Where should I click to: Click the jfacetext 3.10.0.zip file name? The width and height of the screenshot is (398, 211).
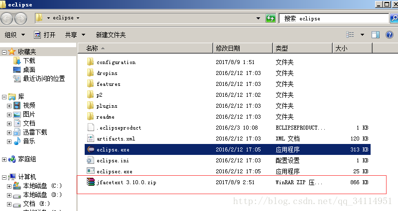[x=127, y=182]
